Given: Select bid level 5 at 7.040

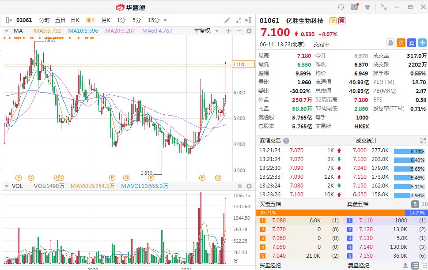Looking at the screenshot, I should [300, 256].
